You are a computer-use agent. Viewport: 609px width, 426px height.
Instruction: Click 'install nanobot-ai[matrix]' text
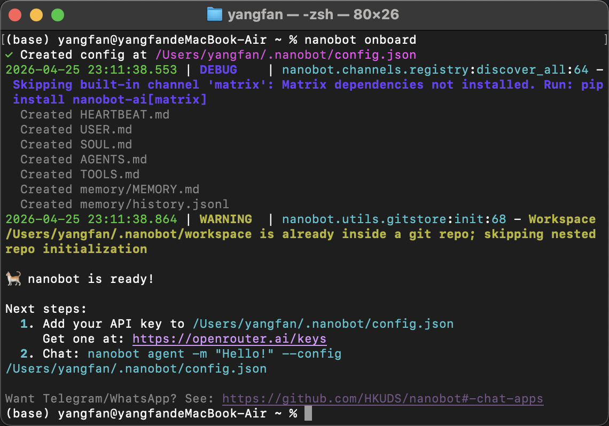[x=110, y=100]
